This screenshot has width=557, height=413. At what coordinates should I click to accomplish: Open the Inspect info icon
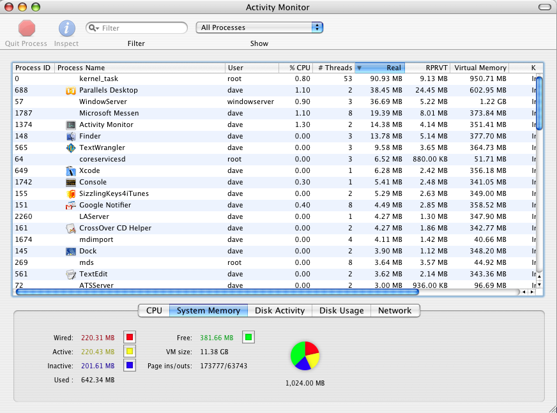(x=67, y=29)
